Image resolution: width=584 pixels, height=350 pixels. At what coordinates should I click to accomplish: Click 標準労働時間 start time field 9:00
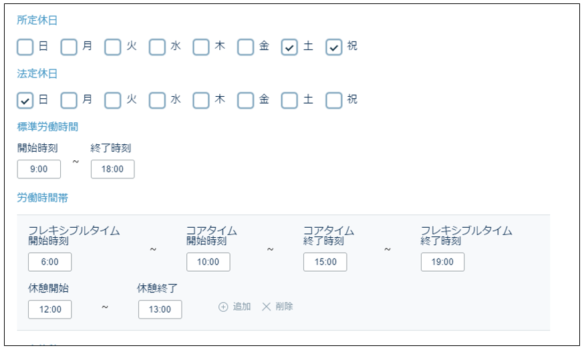pos(39,170)
